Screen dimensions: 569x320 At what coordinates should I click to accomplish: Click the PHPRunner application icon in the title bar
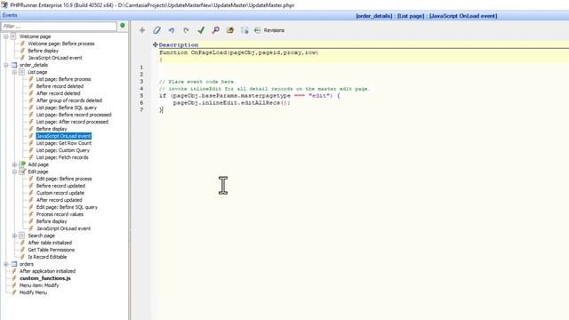point(4,5)
